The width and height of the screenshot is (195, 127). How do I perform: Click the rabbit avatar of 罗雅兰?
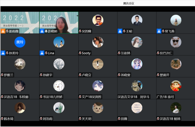(x=20, y=64)
